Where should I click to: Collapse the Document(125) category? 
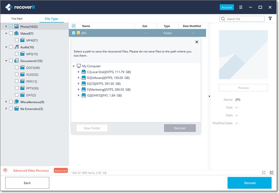[x=6, y=61]
